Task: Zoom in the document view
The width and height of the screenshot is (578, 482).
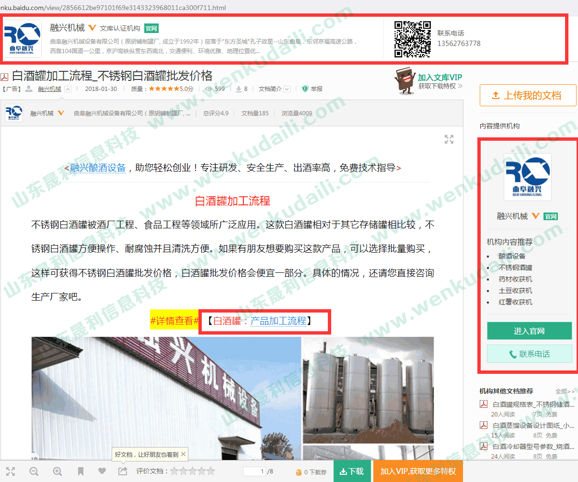Action: coord(58,471)
